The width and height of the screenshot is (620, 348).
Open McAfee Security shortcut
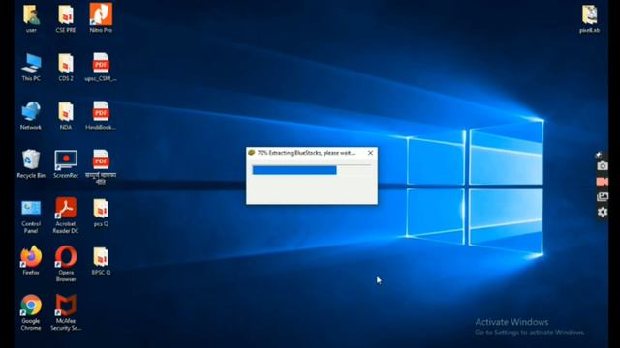coord(66,312)
